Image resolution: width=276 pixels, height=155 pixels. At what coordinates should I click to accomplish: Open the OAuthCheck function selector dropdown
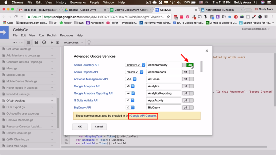pos(73,43)
